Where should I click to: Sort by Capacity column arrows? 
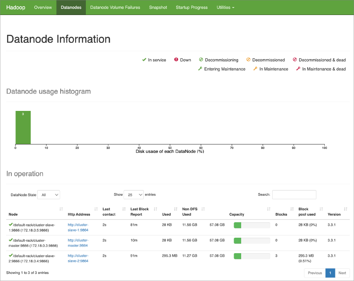269,209
